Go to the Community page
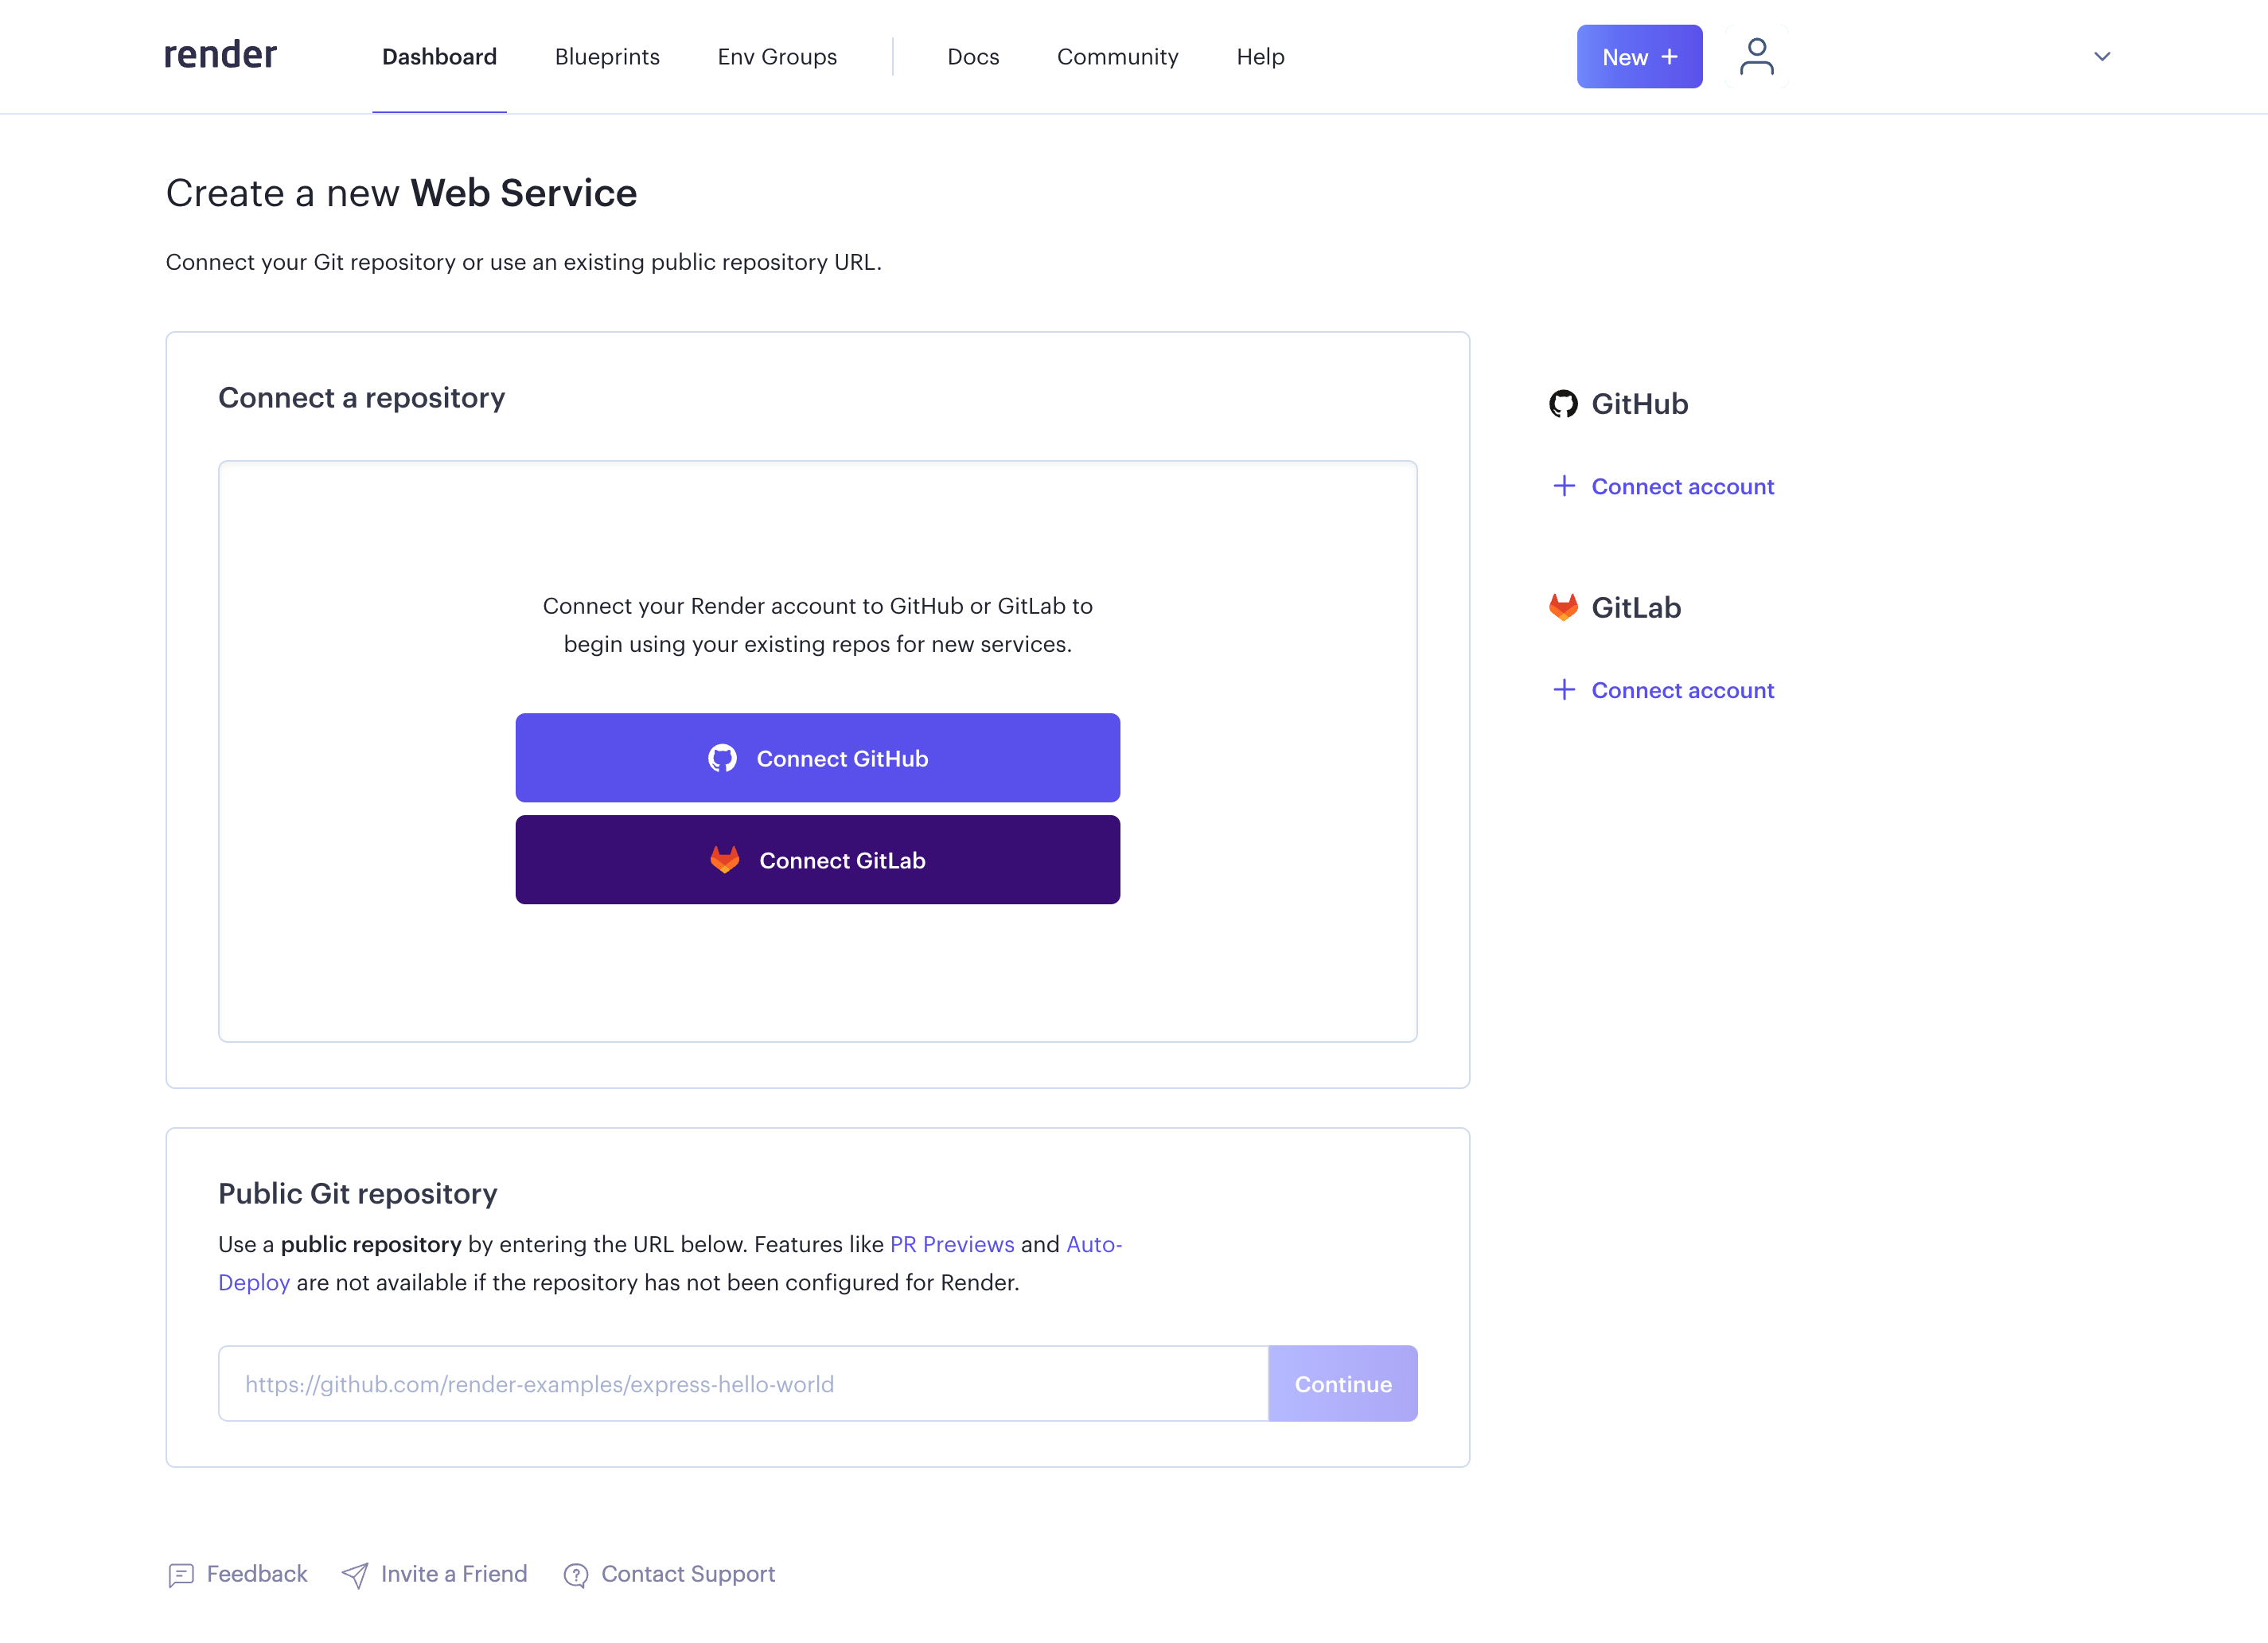The image size is (2268, 1643). (x=1117, y=56)
